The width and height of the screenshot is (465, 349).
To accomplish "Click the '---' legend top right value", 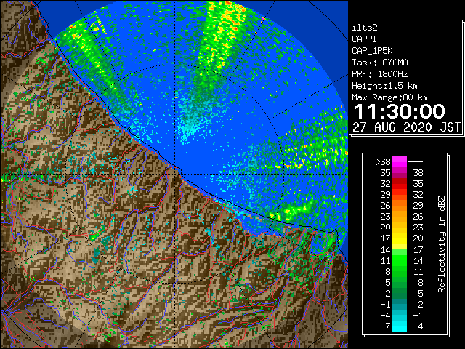I will 416,162.
